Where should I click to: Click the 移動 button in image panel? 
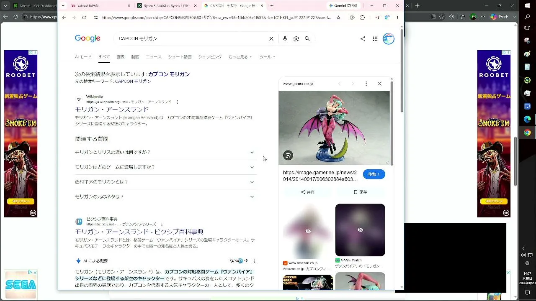pyautogui.click(x=374, y=174)
